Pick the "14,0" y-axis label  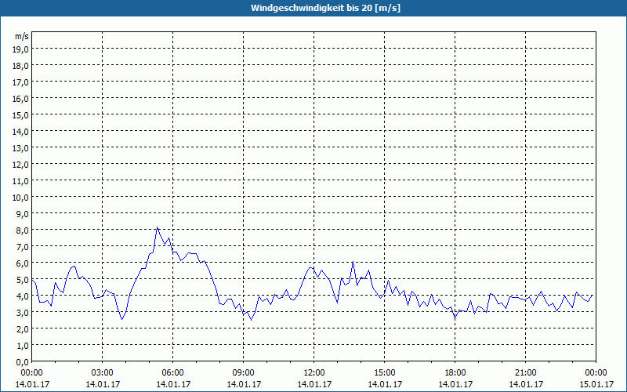click(21, 132)
